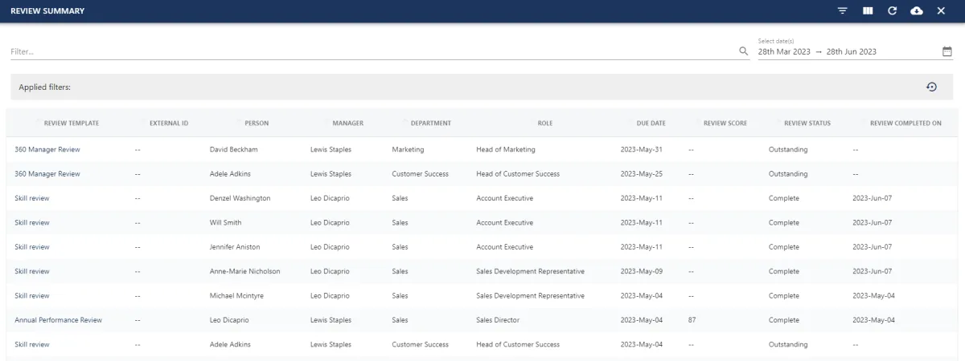Reset applied filters with the restore icon
This screenshot has width=965, height=361.
coord(931,87)
